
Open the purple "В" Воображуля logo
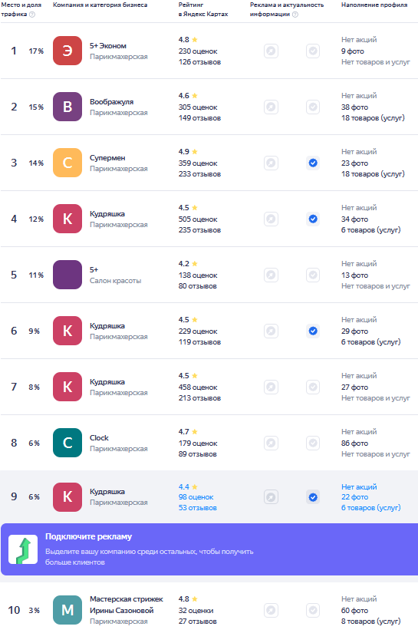(x=67, y=107)
